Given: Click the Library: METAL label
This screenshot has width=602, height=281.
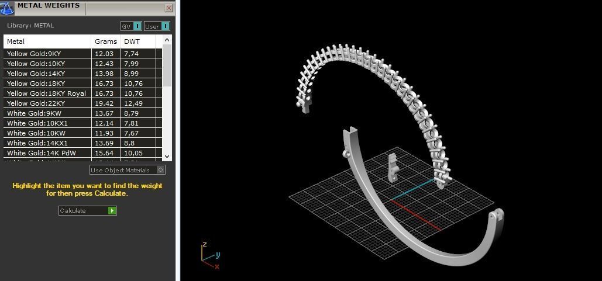Looking at the screenshot, I should click(x=30, y=26).
